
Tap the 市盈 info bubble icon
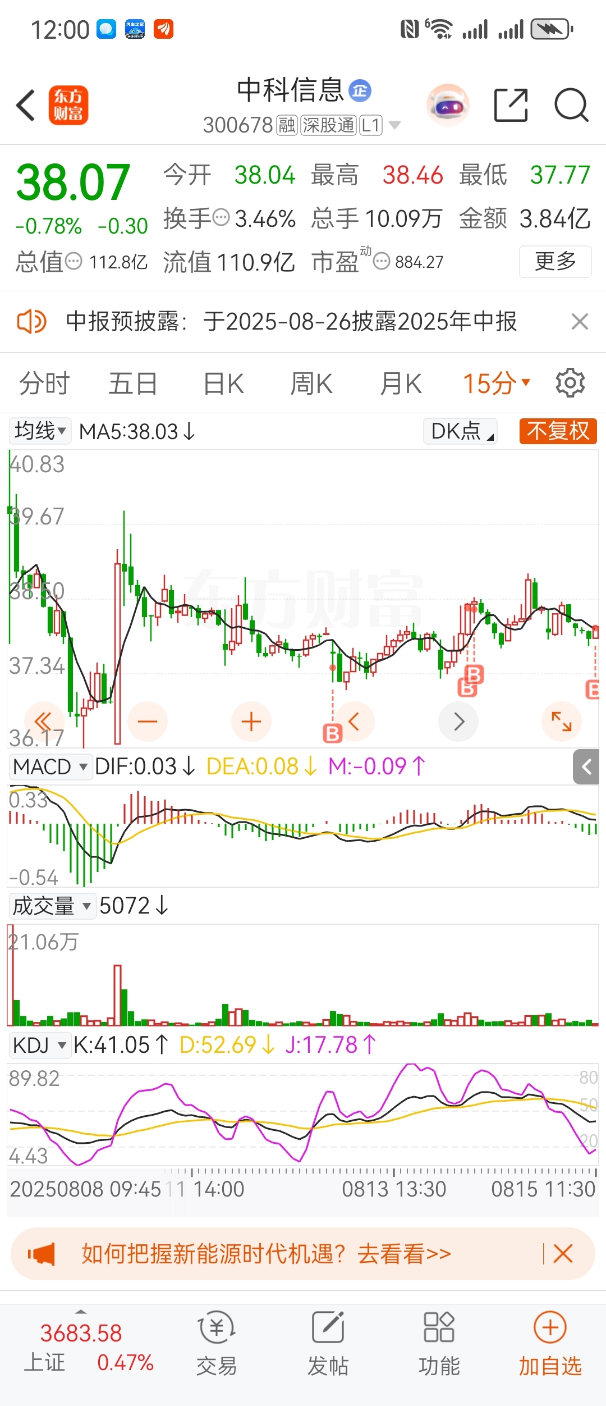382,261
